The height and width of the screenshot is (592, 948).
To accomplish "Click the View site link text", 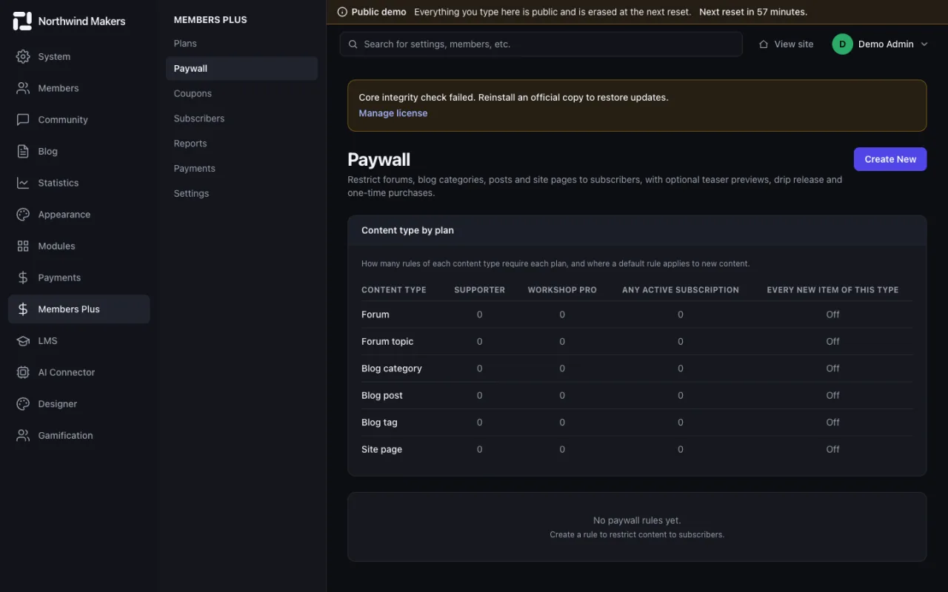I will 793,44.
